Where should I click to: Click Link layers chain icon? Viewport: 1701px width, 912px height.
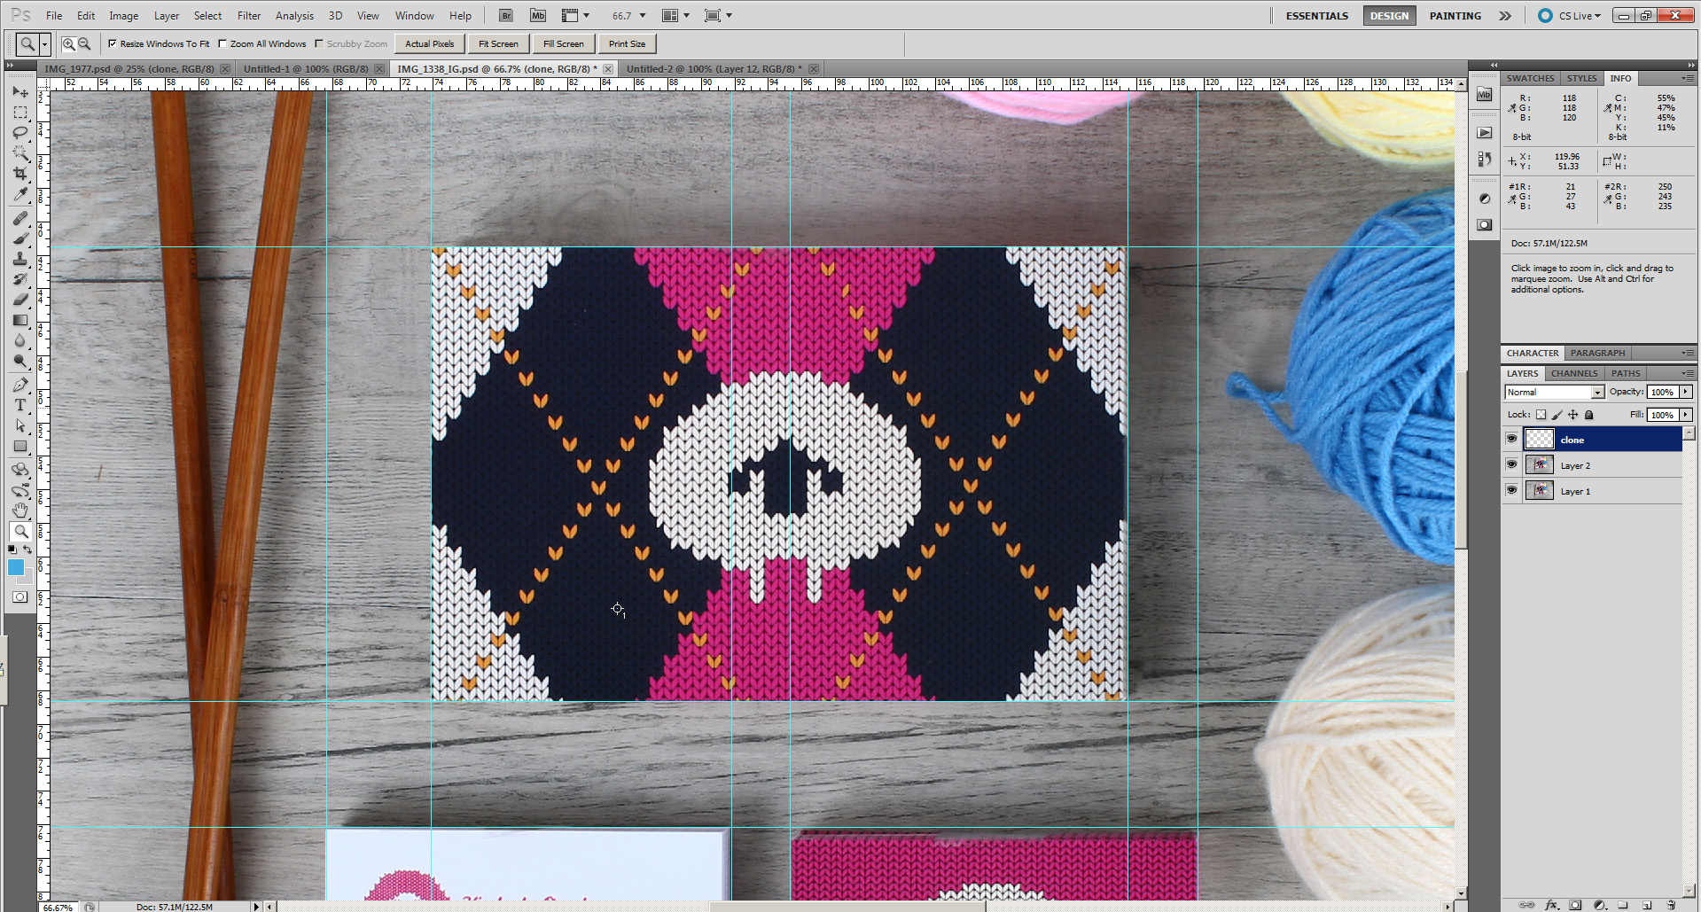tap(1526, 905)
